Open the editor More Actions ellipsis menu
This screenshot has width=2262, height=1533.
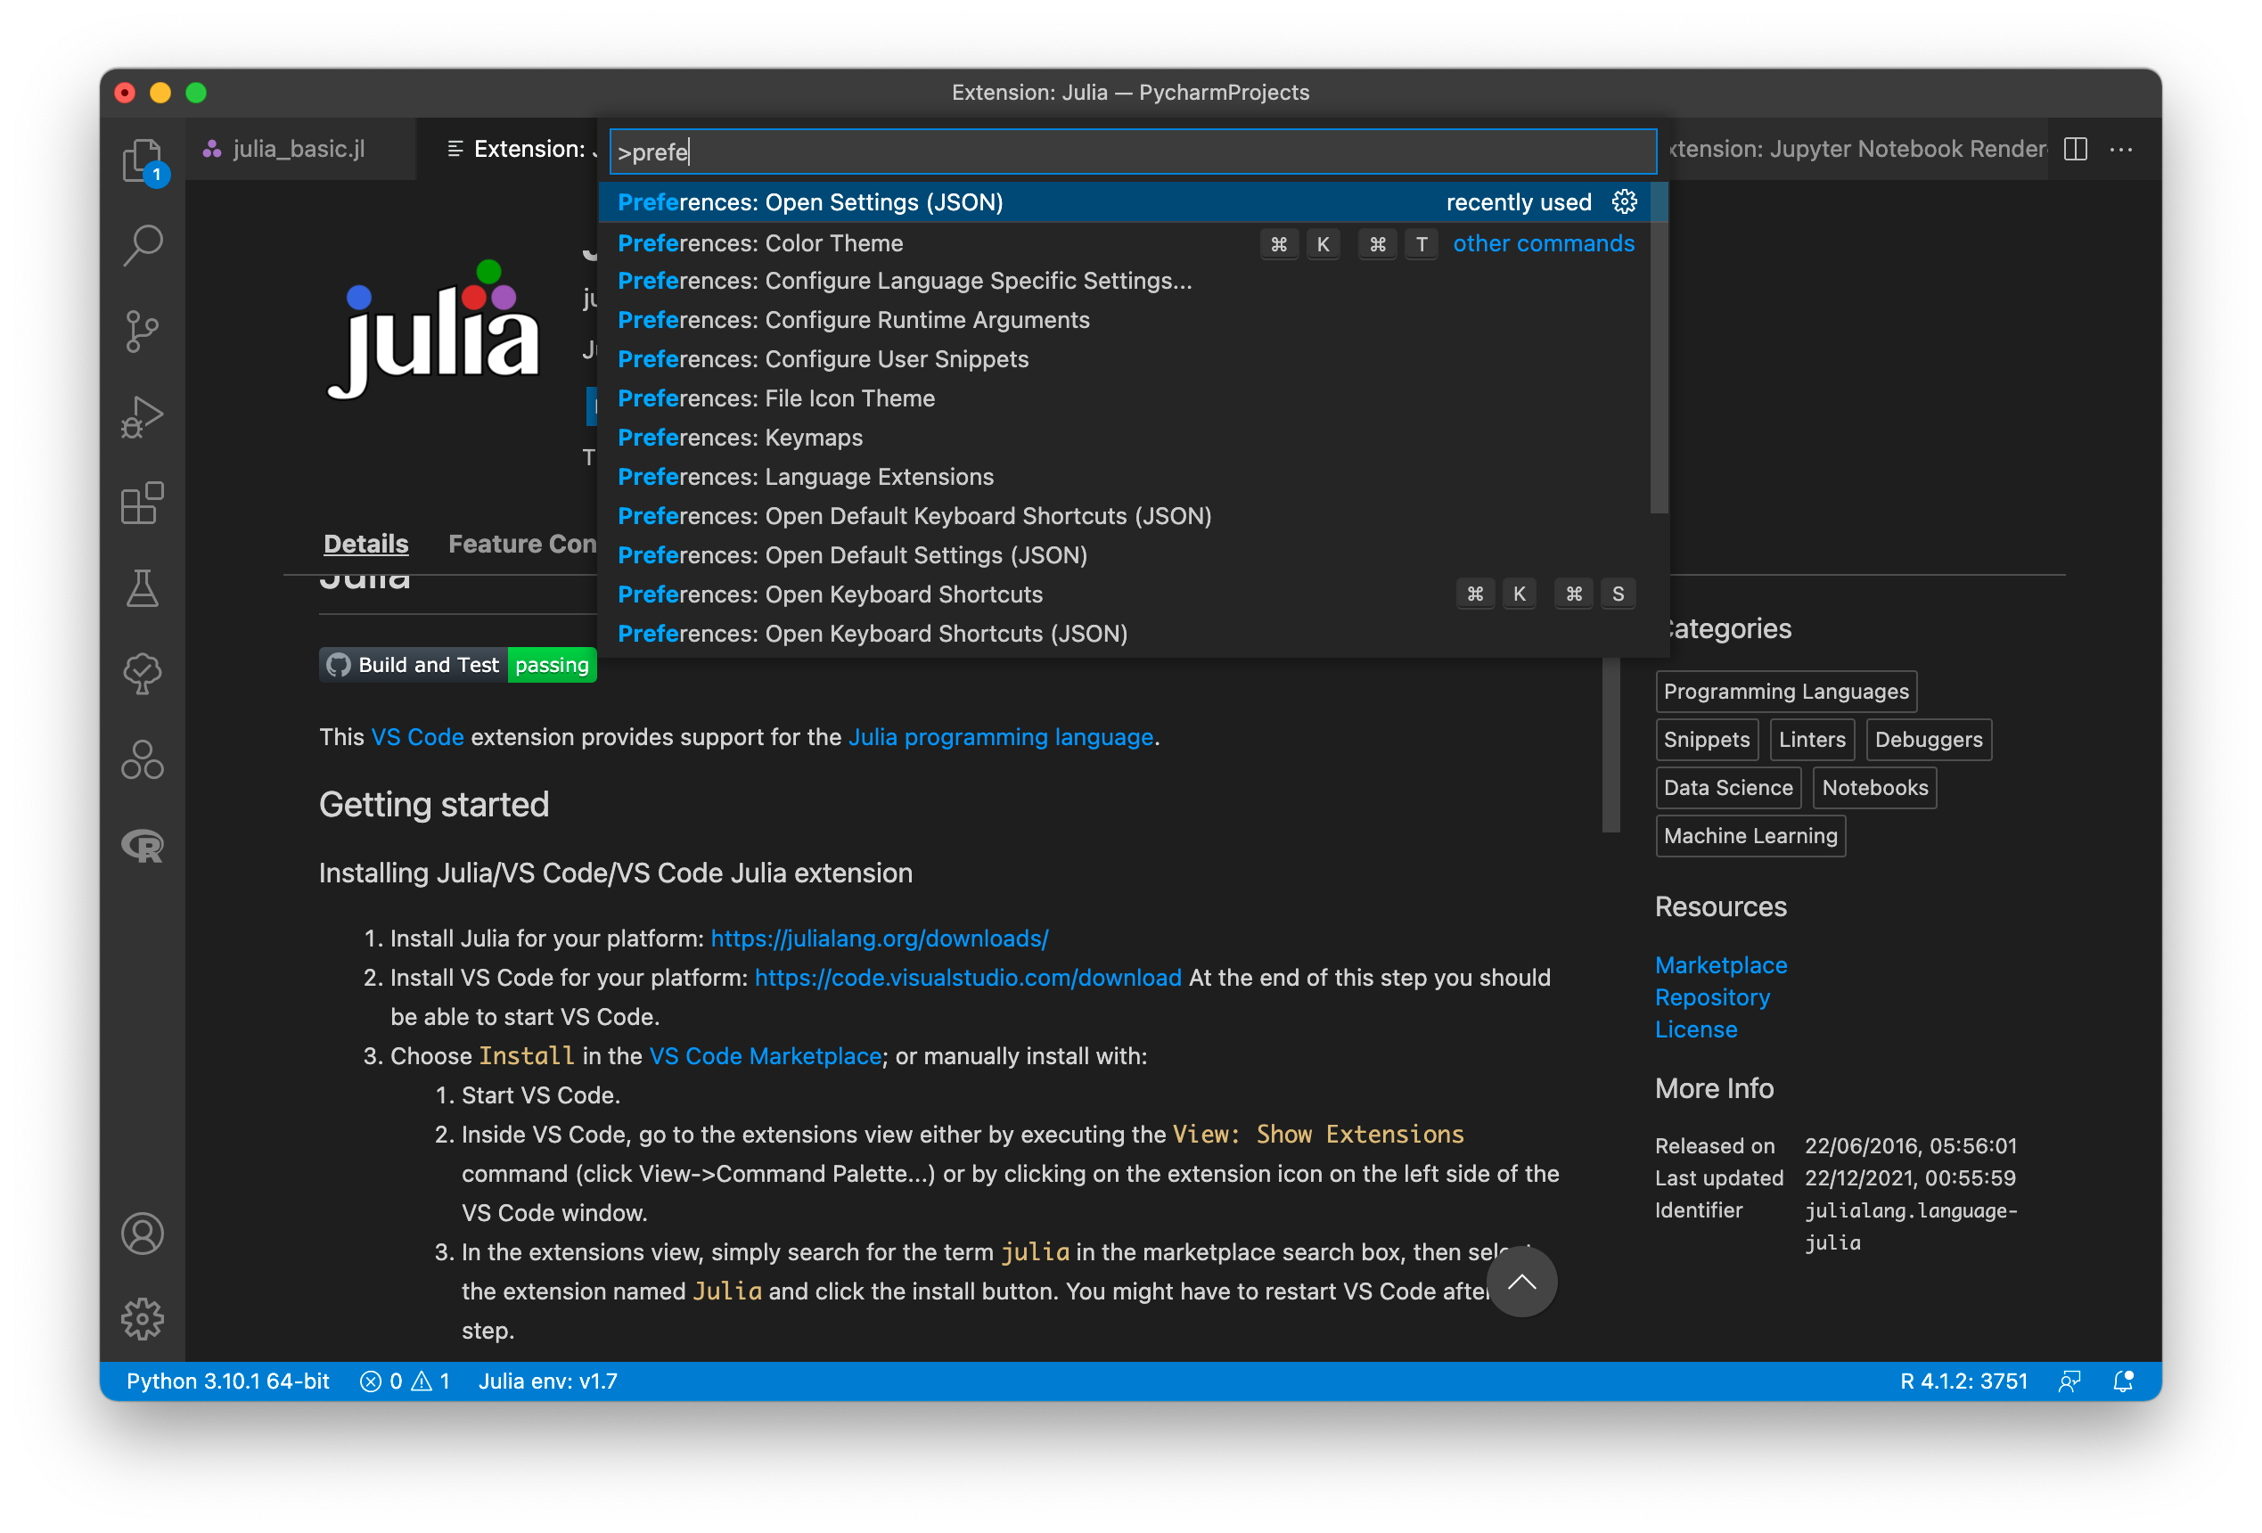point(2121,149)
